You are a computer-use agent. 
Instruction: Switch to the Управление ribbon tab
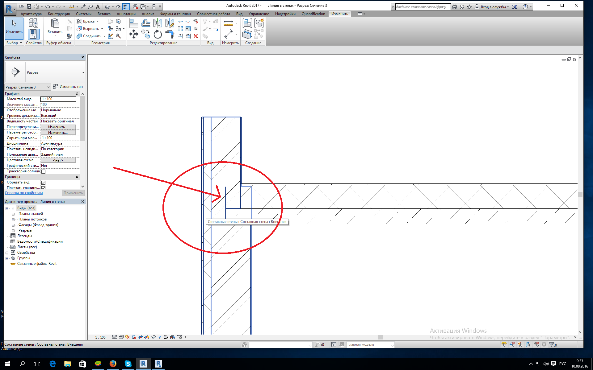click(x=259, y=14)
